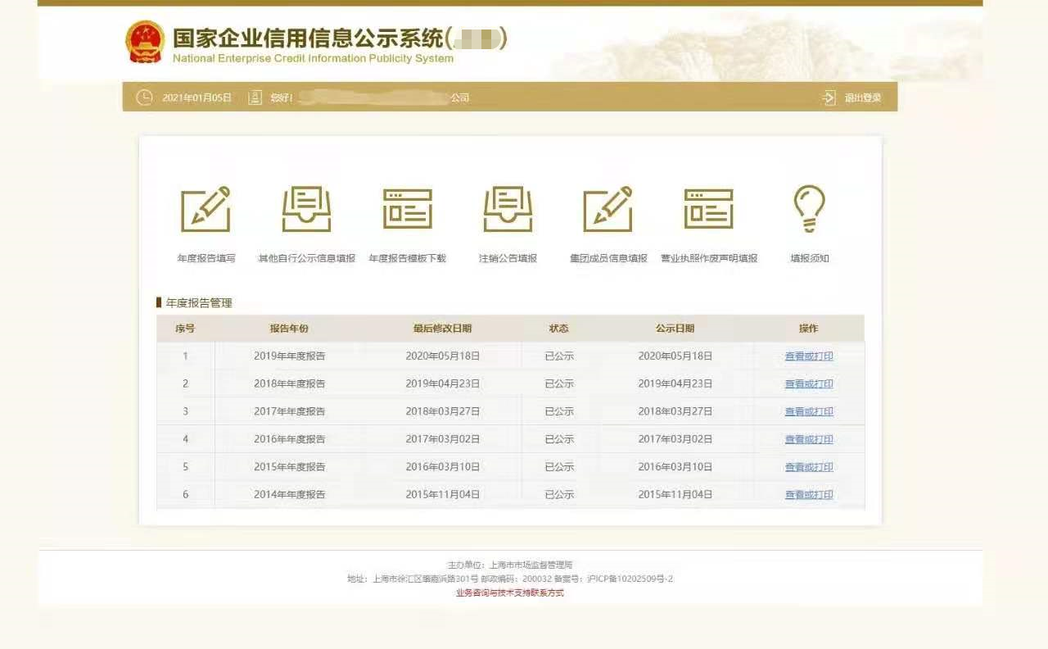1048x649 pixels.
Task: Click 已公示 status in the 2014 row
Action: 559,495
